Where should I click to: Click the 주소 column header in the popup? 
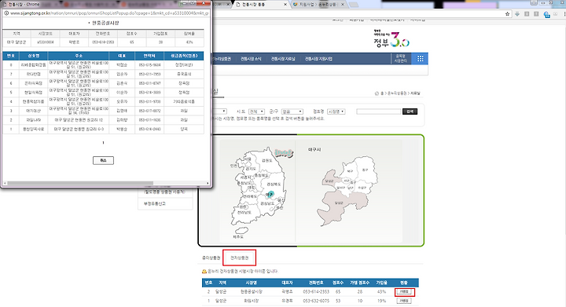(79, 56)
